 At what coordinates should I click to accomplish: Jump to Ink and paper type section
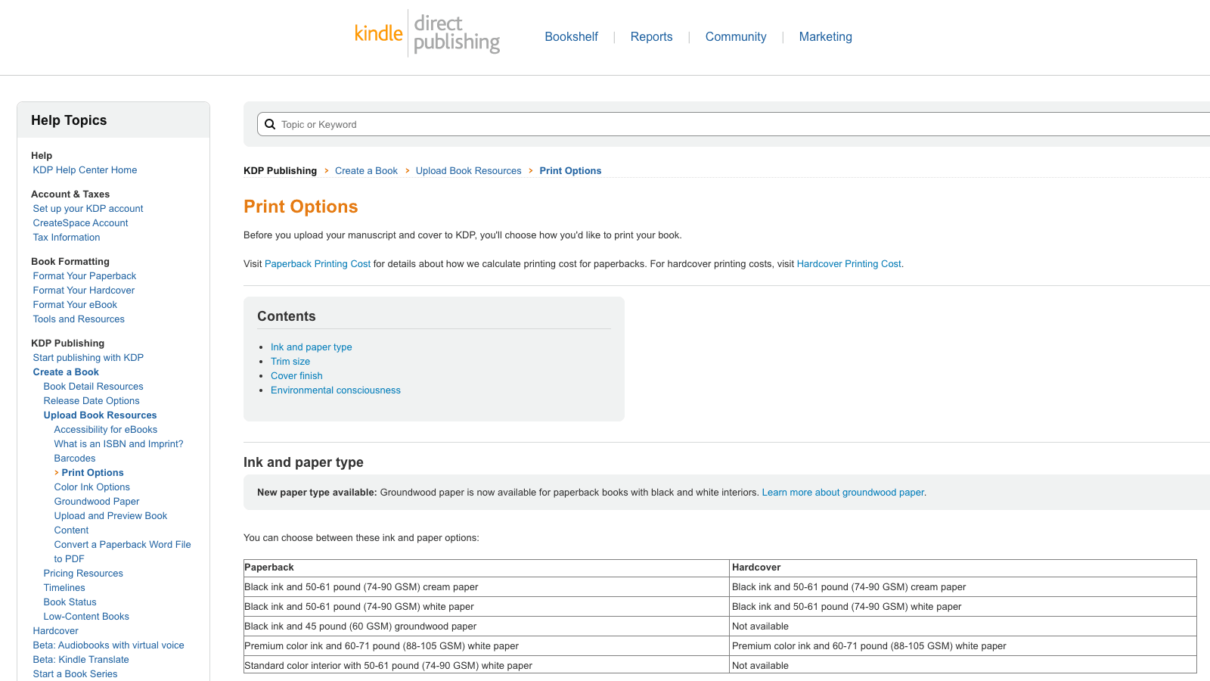[x=312, y=347]
